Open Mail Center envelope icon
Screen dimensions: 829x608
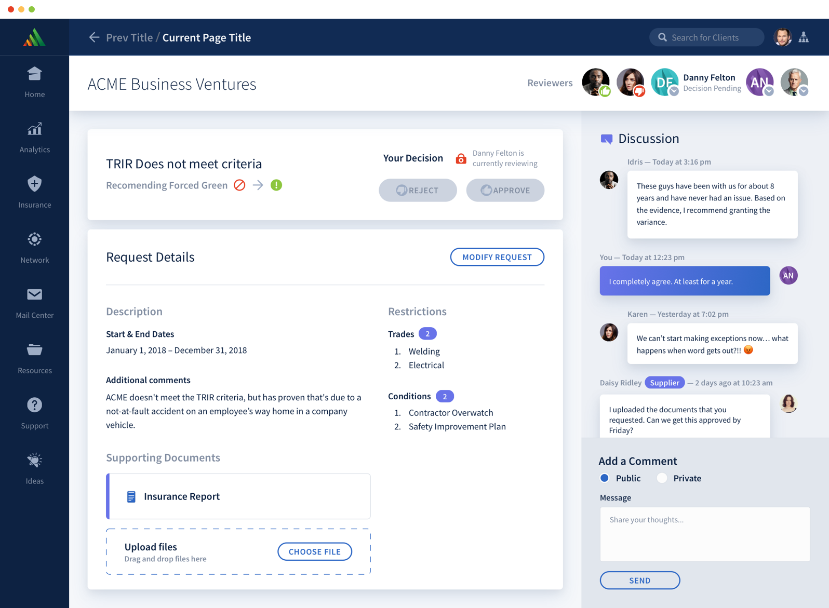pos(34,294)
